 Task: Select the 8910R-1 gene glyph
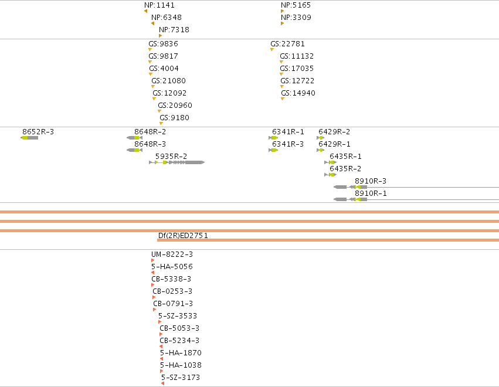pyautogui.click(x=416, y=199)
